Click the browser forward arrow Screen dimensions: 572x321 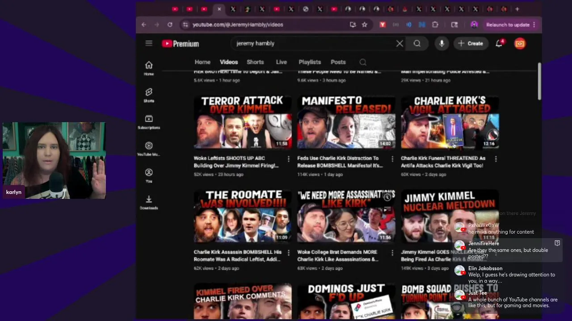(x=157, y=25)
